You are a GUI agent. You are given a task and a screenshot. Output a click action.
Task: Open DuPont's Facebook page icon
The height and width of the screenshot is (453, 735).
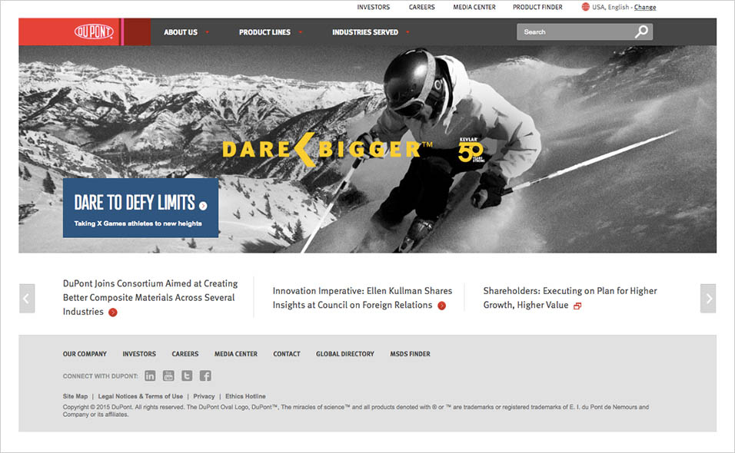pos(205,375)
